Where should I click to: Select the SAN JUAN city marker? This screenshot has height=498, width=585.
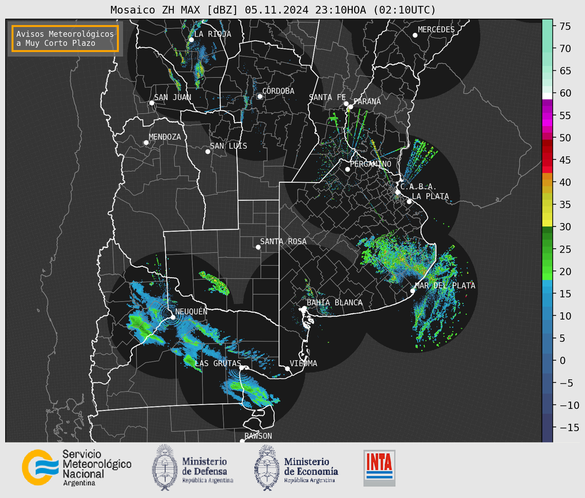152,103
